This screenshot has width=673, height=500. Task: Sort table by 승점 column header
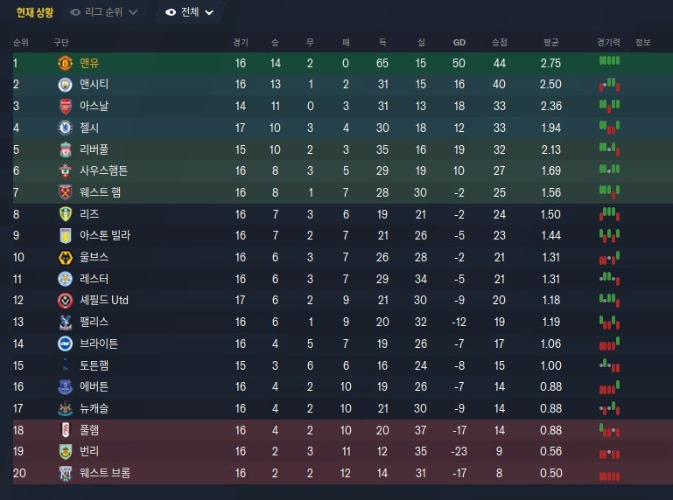tap(500, 43)
